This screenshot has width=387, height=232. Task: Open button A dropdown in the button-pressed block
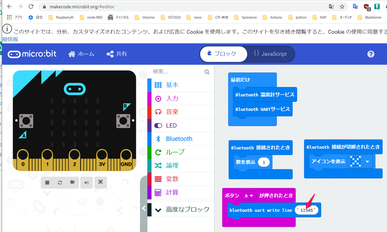[x=250, y=196]
